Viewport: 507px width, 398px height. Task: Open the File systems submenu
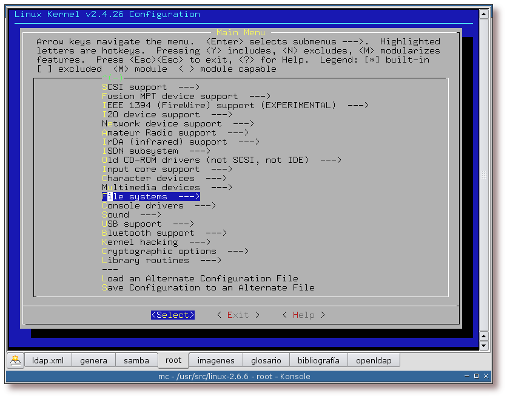150,197
